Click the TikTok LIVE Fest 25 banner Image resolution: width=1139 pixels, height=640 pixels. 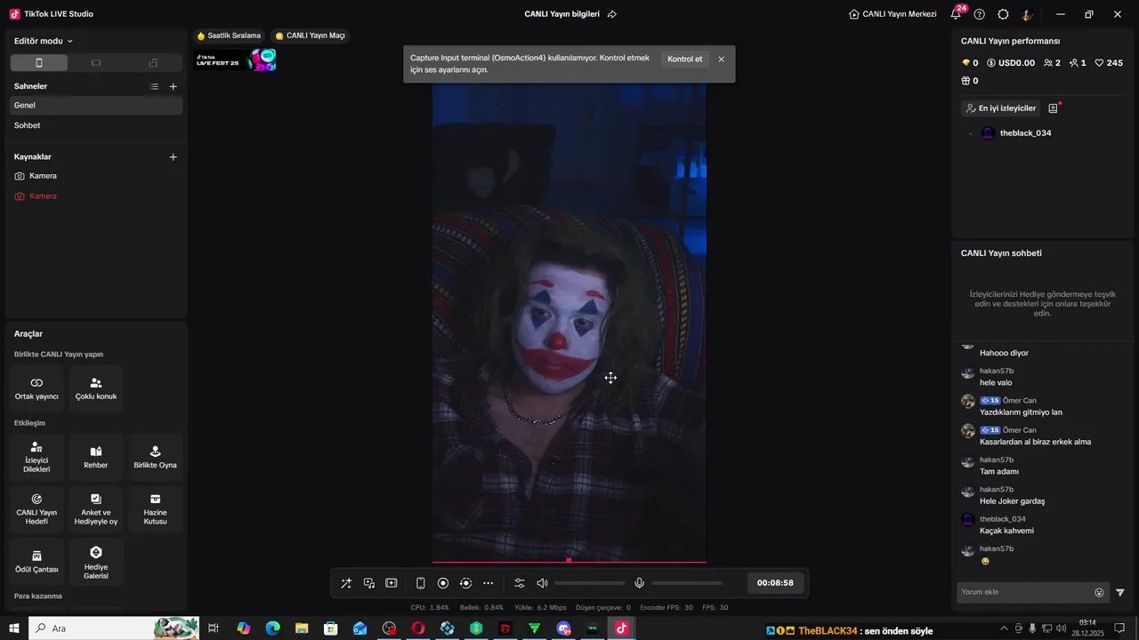236,60
